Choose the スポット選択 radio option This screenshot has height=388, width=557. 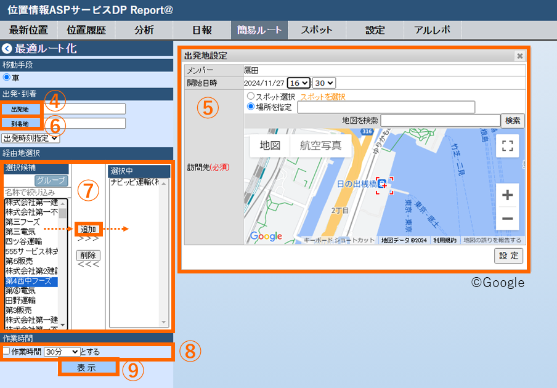pyautogui.click(x=251, y=96)
